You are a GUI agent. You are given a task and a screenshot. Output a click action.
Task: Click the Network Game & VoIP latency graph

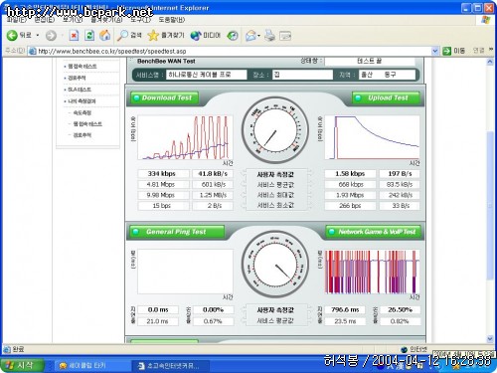tap(373, 272)
